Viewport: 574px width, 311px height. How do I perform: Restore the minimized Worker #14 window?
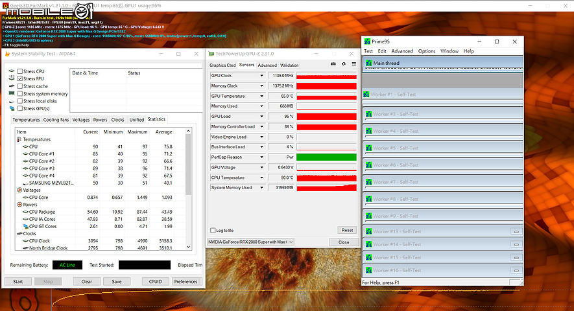tap(516, 244)
